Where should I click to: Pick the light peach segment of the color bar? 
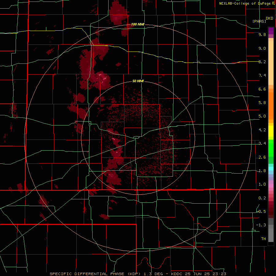[x=271, y=63]
